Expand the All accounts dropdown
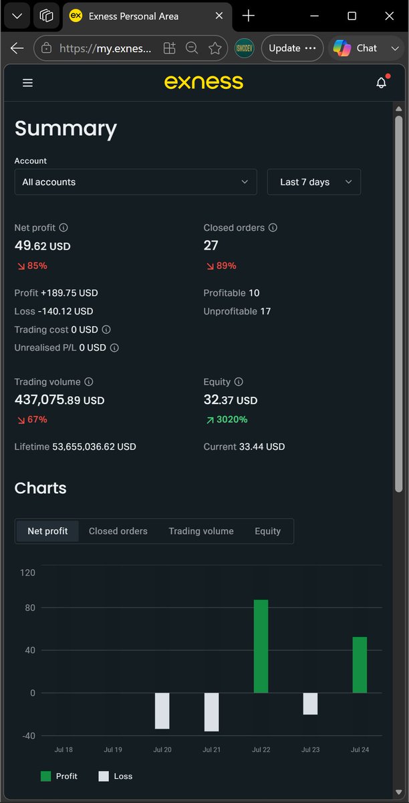 pos(136,182)
